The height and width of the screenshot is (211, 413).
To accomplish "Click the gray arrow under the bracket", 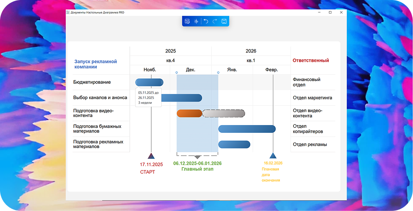I will [x=197, y=157].
